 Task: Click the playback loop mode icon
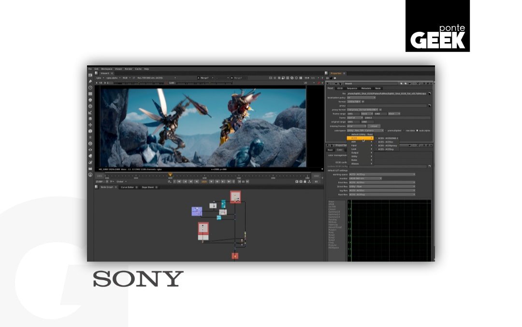pyautogui.click(x=170, y=182)
